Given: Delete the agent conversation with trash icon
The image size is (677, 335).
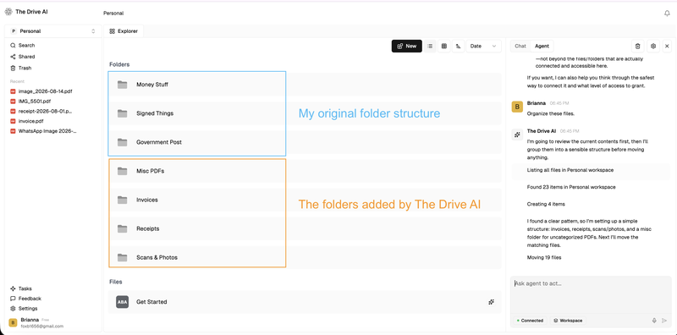Looking at the screenshot, I should coord(638,47).
